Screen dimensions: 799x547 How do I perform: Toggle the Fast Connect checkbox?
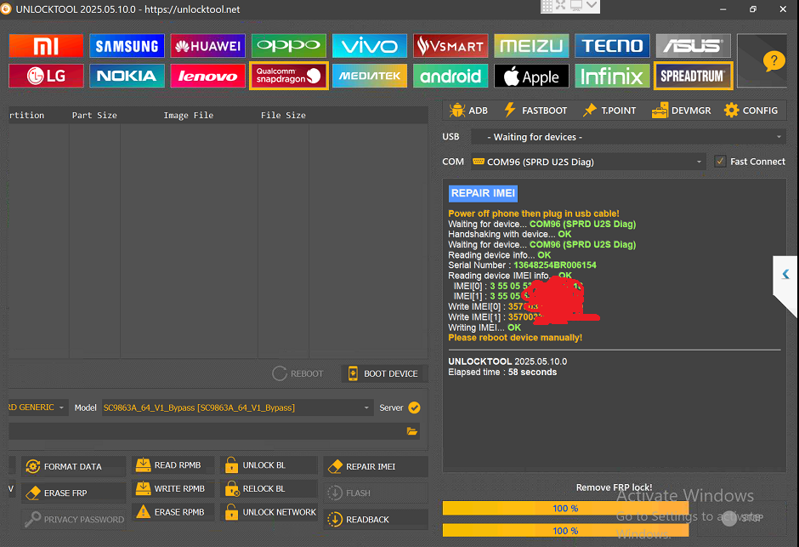click(720, 162)
